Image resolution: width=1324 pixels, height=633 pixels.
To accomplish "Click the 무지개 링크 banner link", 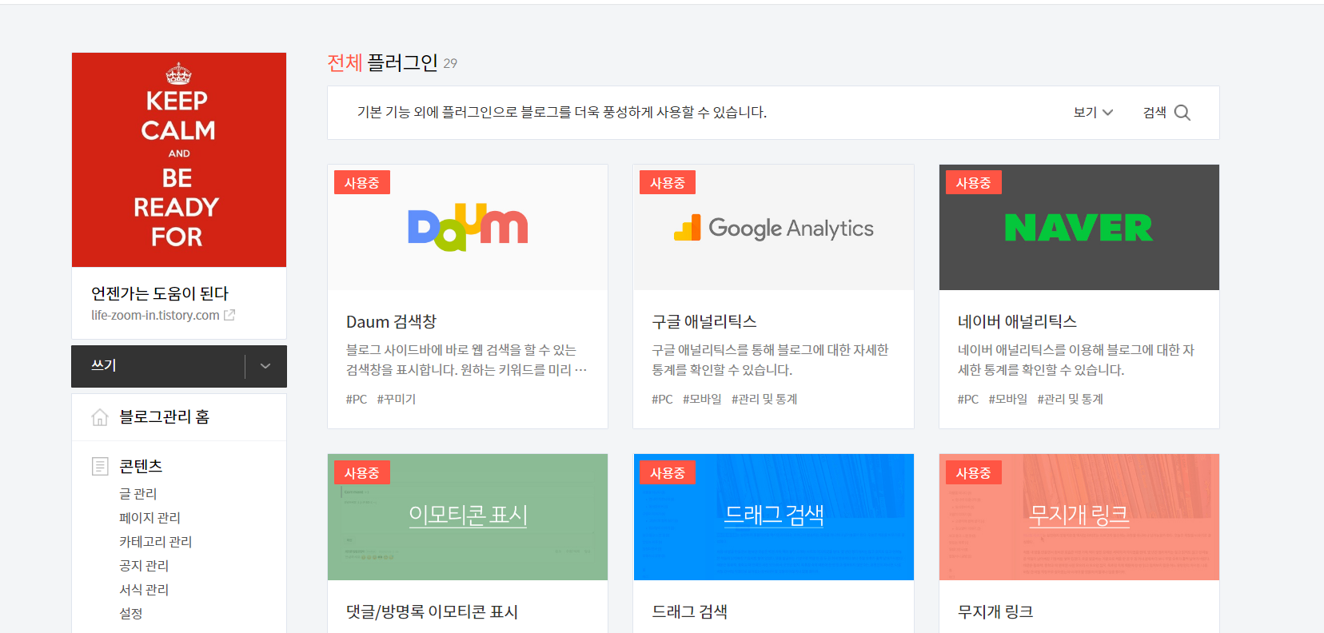I will coord(1079,515).
